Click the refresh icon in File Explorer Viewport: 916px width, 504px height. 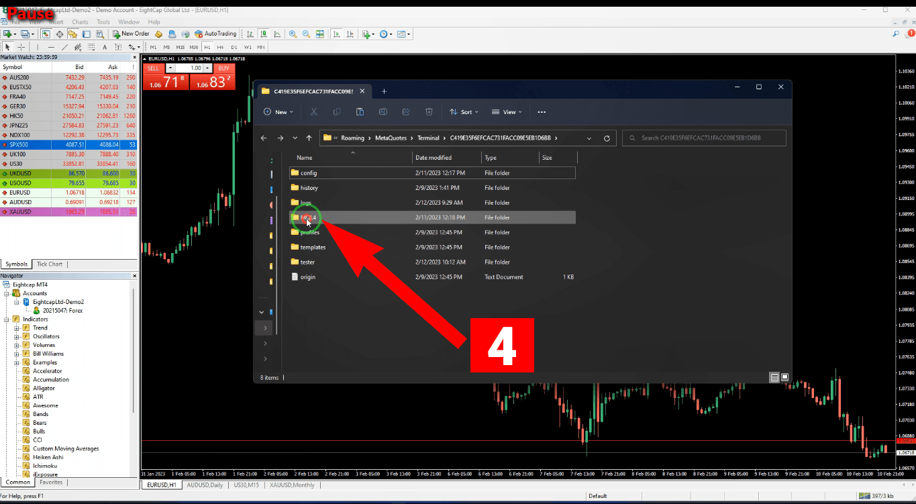607,138
